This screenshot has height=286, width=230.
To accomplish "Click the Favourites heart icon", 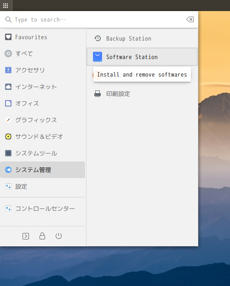I will (8, 37).
